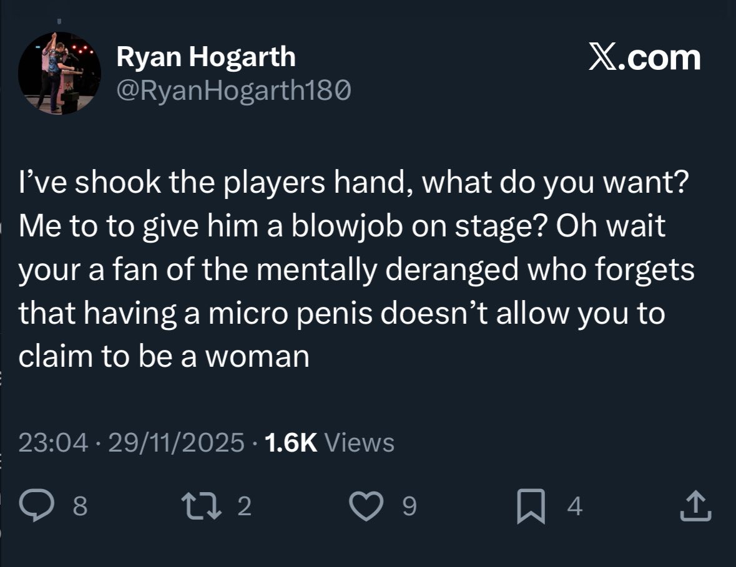Click the Views label beside 1.6K
736x567 pixels.
(360, 443)
